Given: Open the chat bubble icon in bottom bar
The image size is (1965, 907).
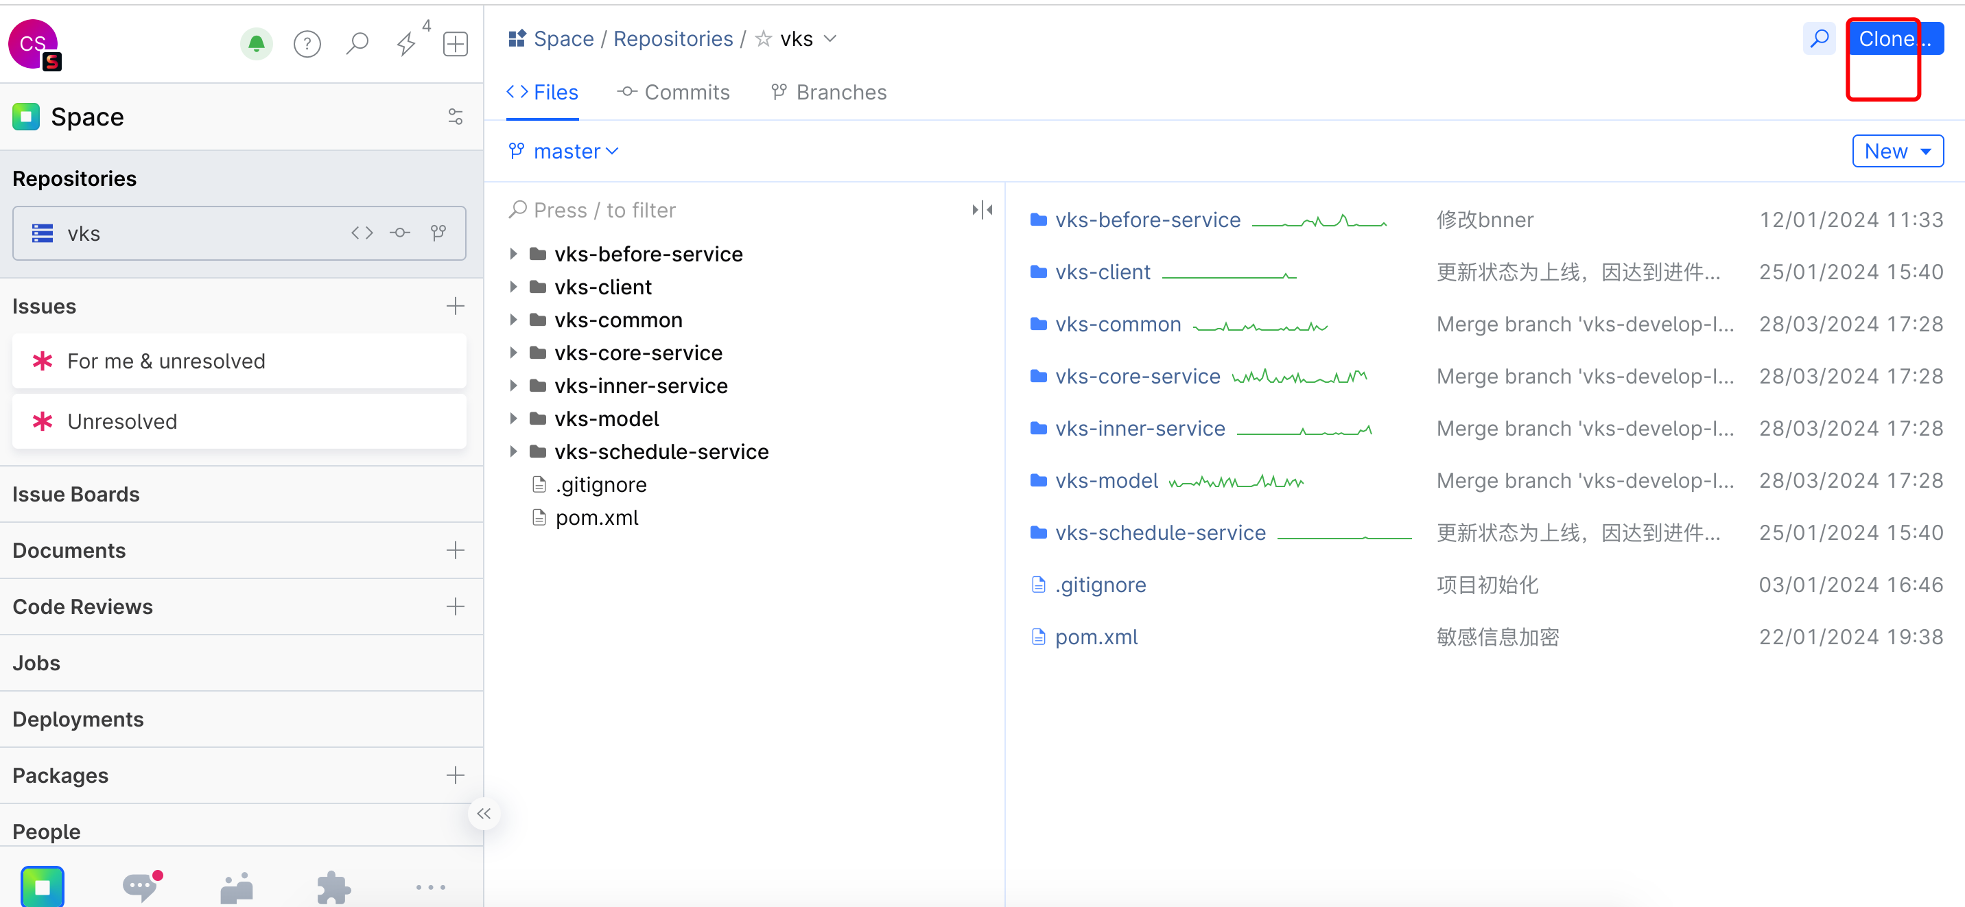Looking at the screenshot, I should point(141,886).
